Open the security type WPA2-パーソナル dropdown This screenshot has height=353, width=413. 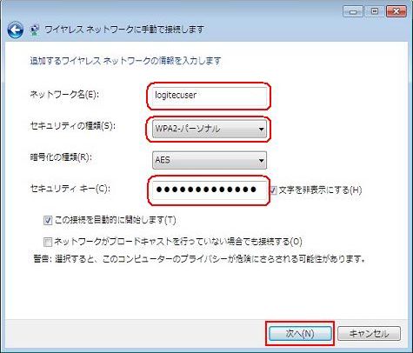210,129
